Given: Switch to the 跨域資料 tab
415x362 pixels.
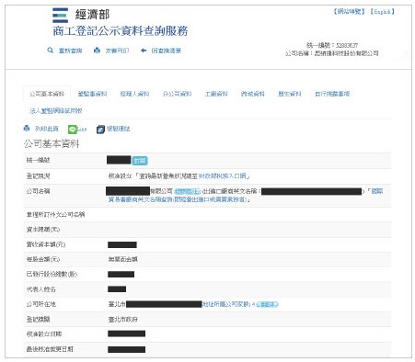Looking at the screenshot, I should point(253,94).
